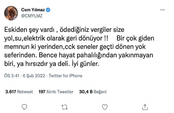The height and width of the screenshot is (113, 174).
Task: Click the Cem Yılmaz display name
Action: click(x=33, y=10)
